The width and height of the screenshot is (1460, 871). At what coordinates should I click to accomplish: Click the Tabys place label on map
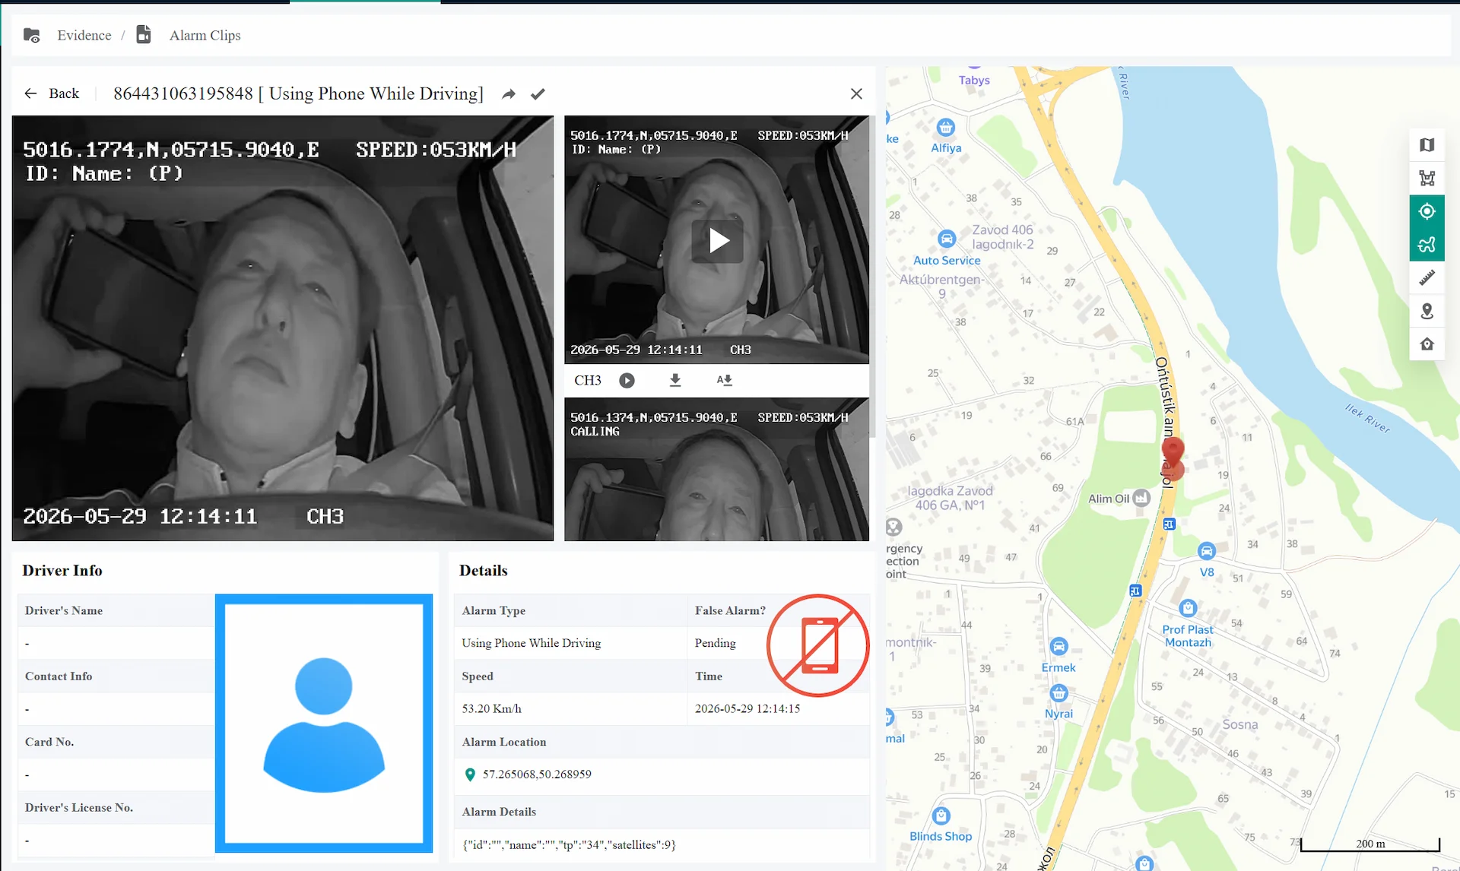coord(974,81)
